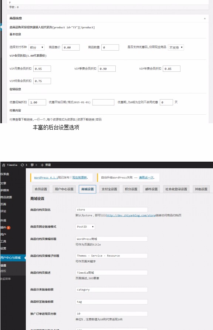Edit the VIP终身会员折扣 field
This screenshot has height=330, width=213.
click(x=42, y=81)
